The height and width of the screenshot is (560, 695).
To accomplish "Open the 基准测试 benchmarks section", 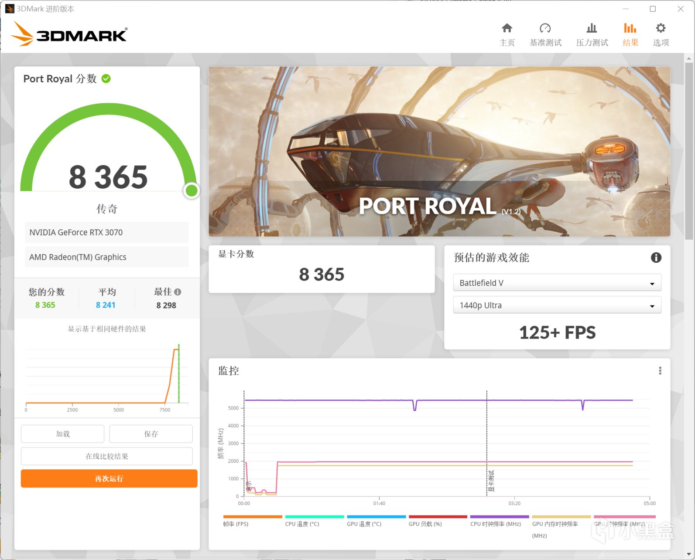I will coord(545,34).
